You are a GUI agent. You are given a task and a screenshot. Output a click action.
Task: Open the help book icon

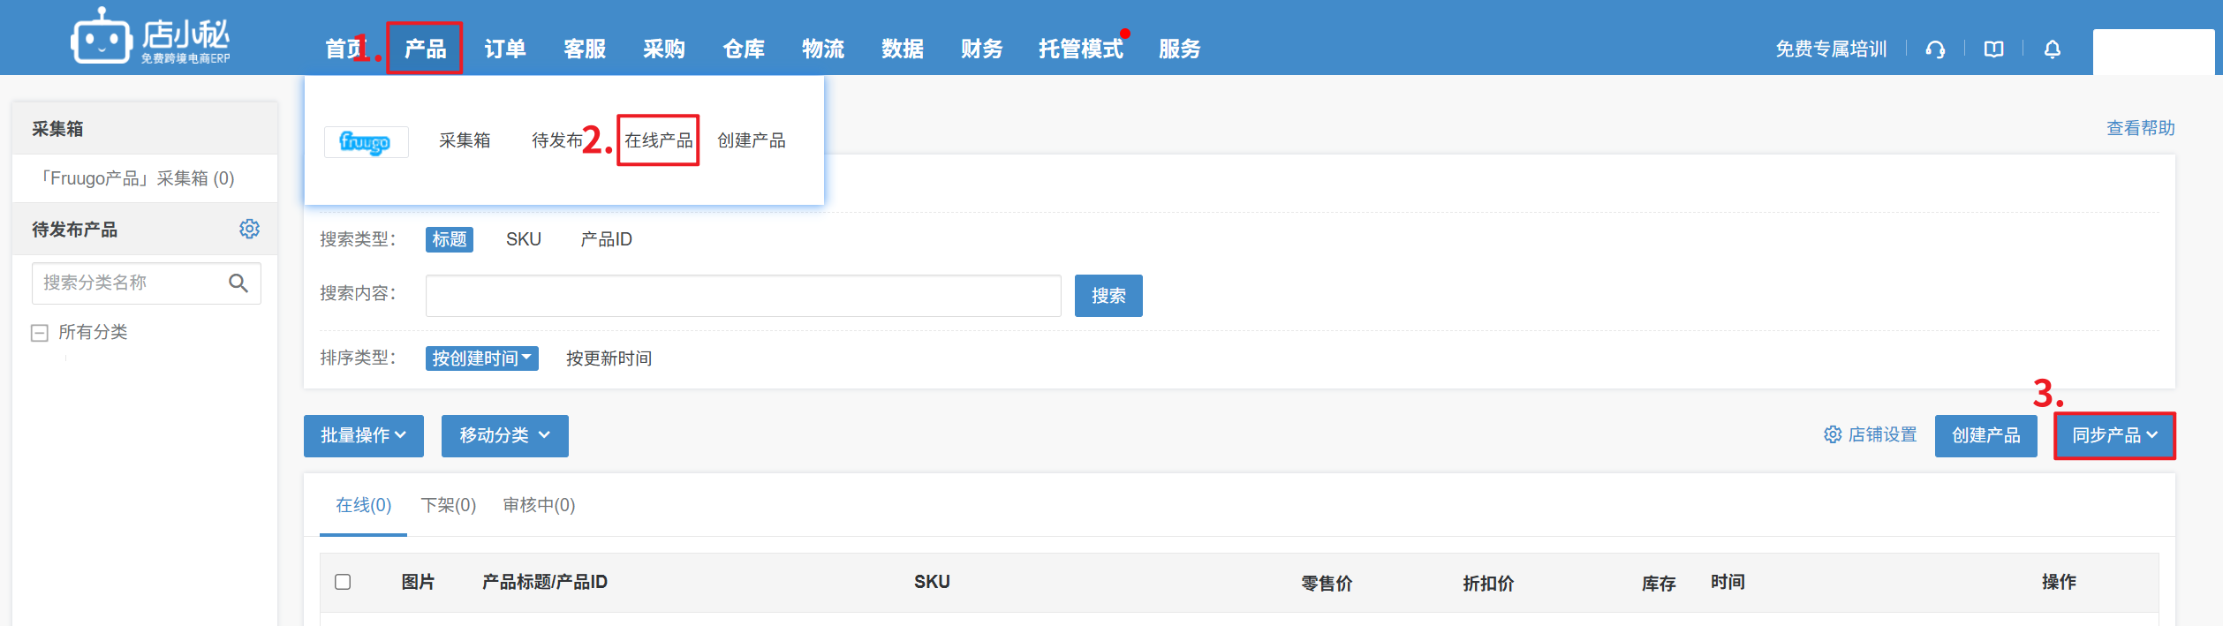point(1993,49)
